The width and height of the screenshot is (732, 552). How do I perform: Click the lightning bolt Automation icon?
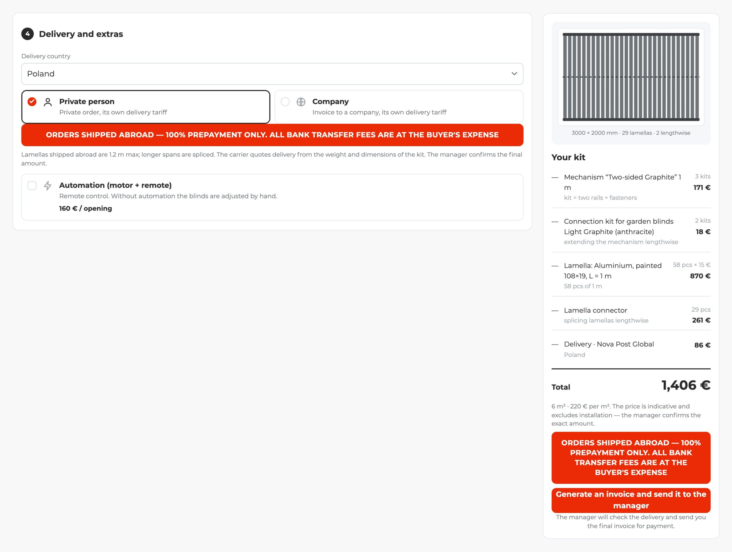coord(48,185)
